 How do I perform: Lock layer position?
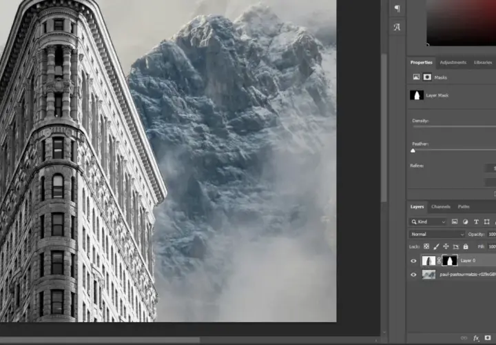446,246
